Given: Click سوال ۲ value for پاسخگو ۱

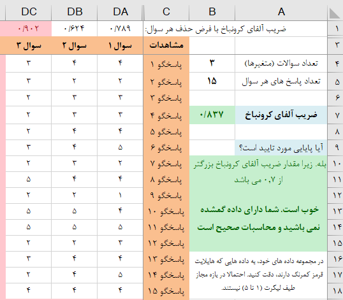Looking at the screenshot, I should [75, 63].
